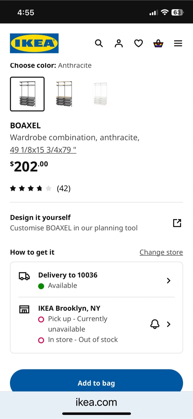The image size is (193, 419).
Task: Tap the notify-me bell icon
Action: 155,324
